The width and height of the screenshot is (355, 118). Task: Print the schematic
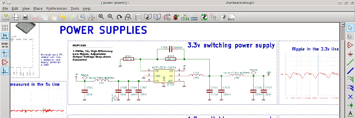[25, 17]
